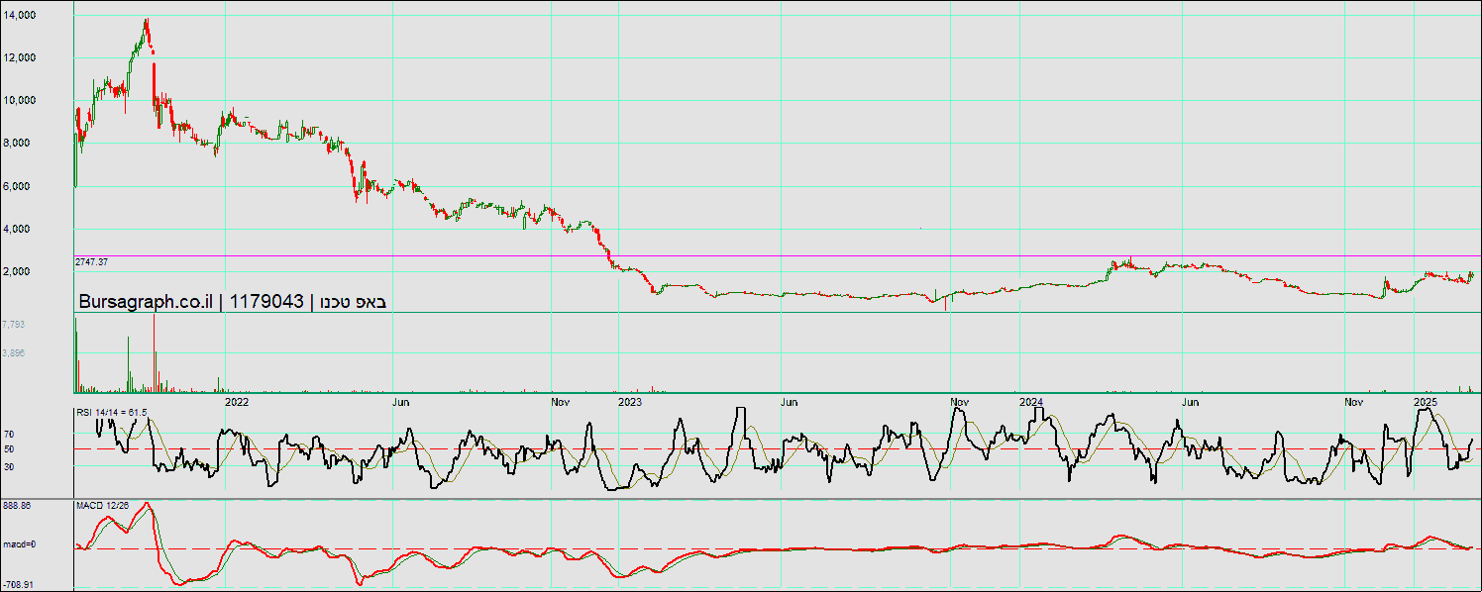Click the 7,793 volume axis label
Viewport: 1482px width, 592px height.
[13, 325]
